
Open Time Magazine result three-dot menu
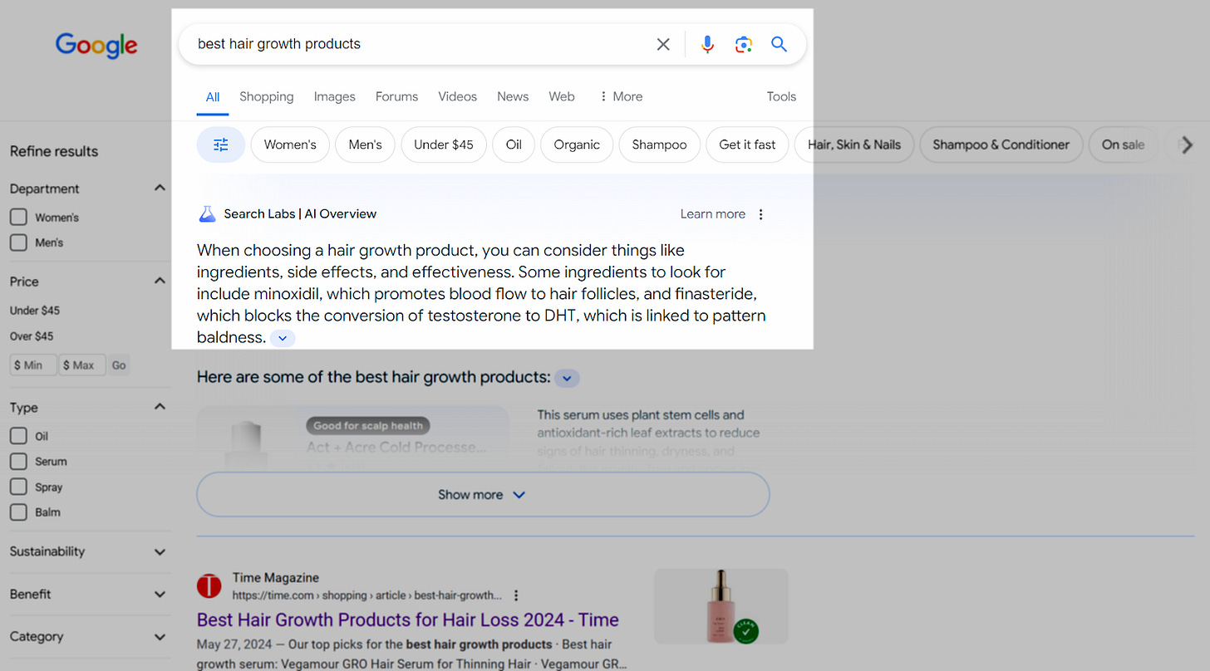(x=516, y=595)
